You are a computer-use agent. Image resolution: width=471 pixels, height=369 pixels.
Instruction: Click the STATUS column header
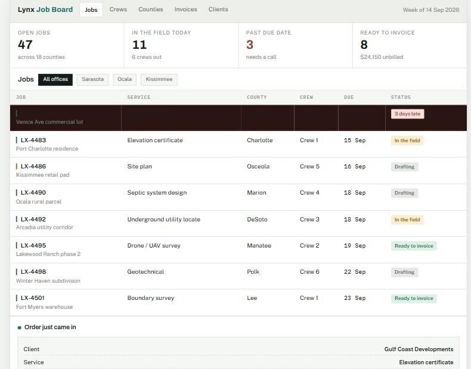[x=401, y=97]
